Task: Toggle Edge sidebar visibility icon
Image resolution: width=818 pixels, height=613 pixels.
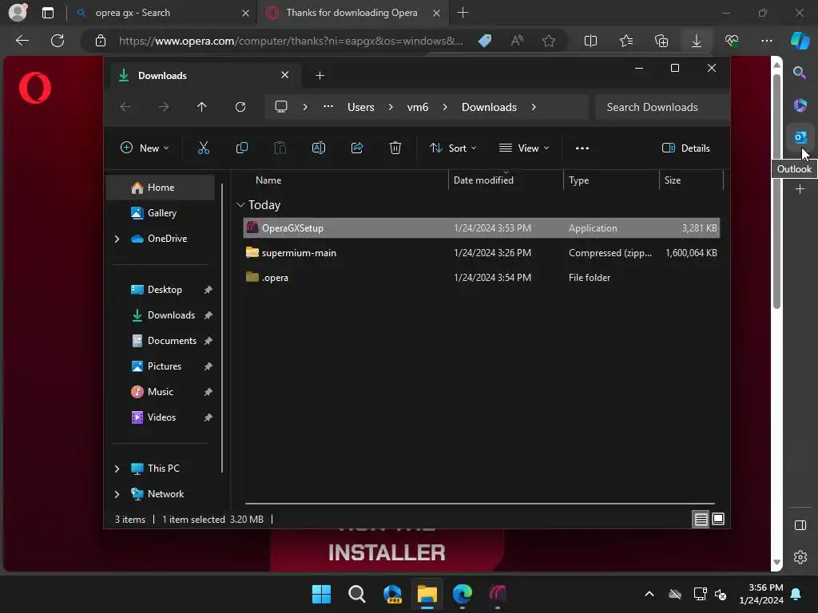Action: click(x=800, y=525)
